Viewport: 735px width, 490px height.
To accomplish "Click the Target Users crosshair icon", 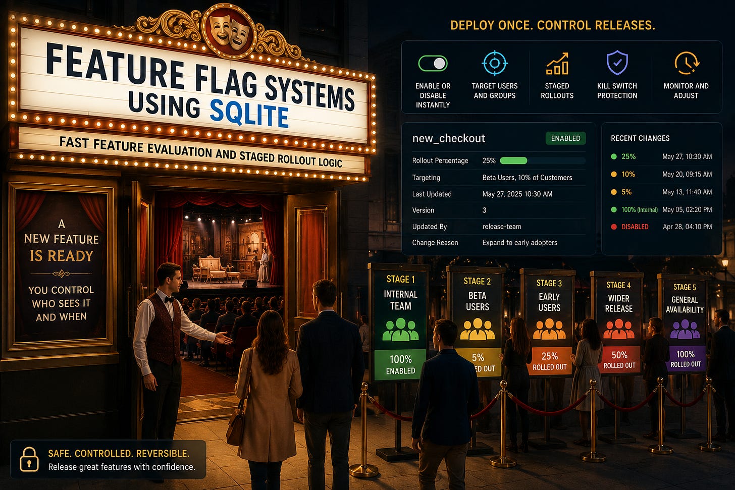I will (495, 63).
